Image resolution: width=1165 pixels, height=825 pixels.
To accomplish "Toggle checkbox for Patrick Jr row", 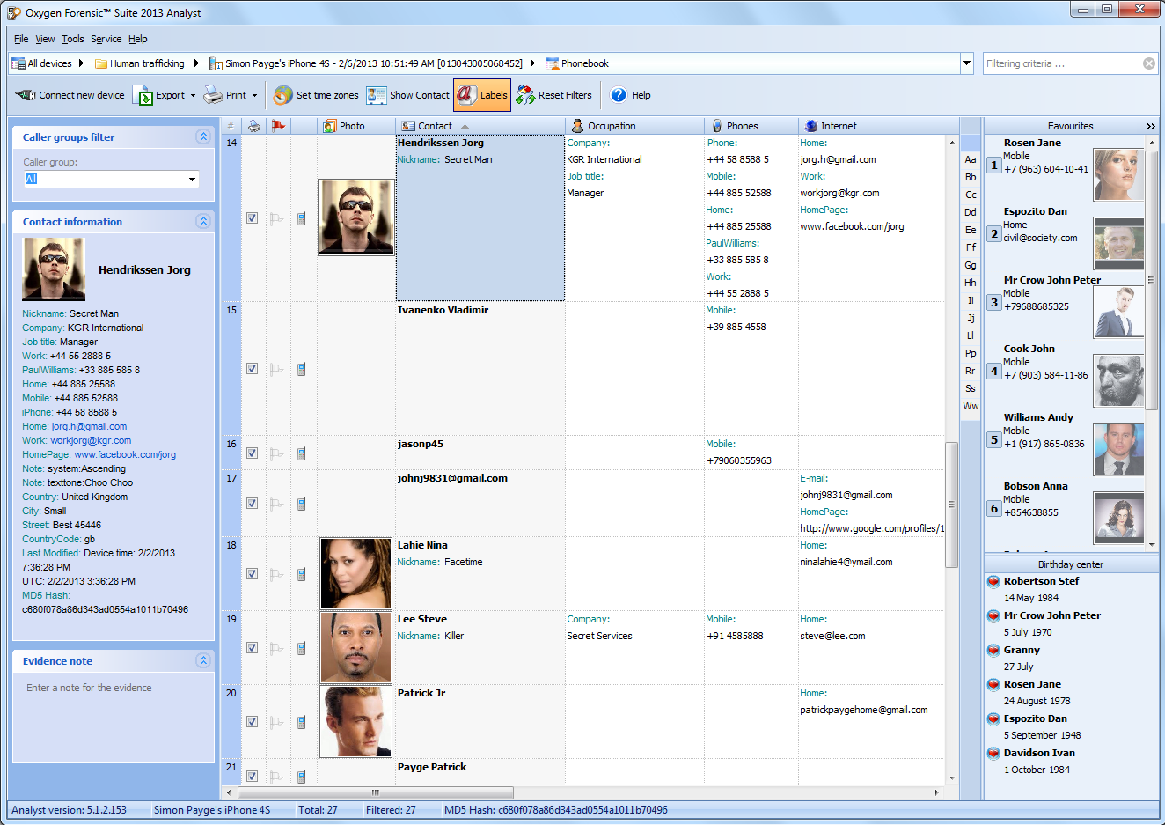I will (252, 722).
